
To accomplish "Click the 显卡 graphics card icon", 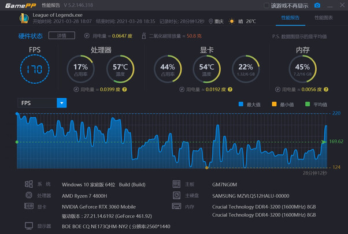I will pos(29,206).
